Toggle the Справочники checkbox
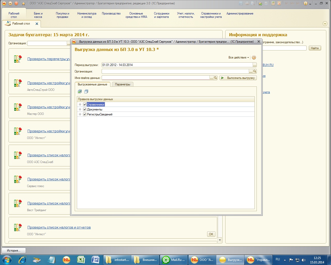This screenshot has width=331, height=265. (x=85, y=105)
